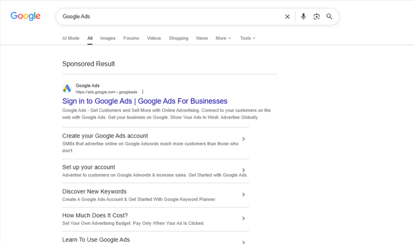Click the magnifying glass search icon
Screen dimensions: 414x244
coord(329,16)
